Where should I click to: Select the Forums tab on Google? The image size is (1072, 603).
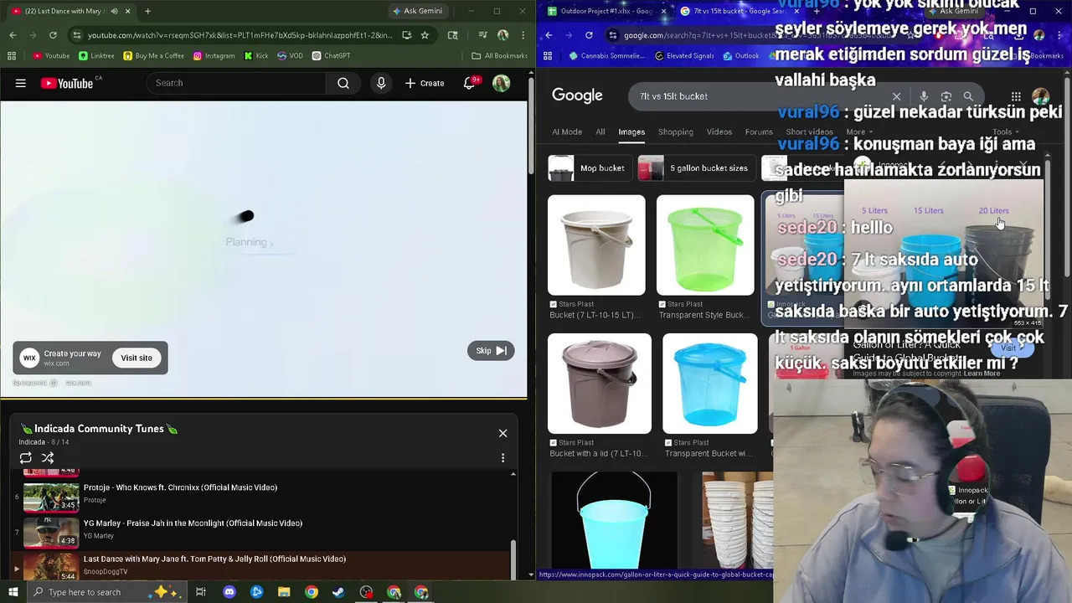click(x=759, y=131)
